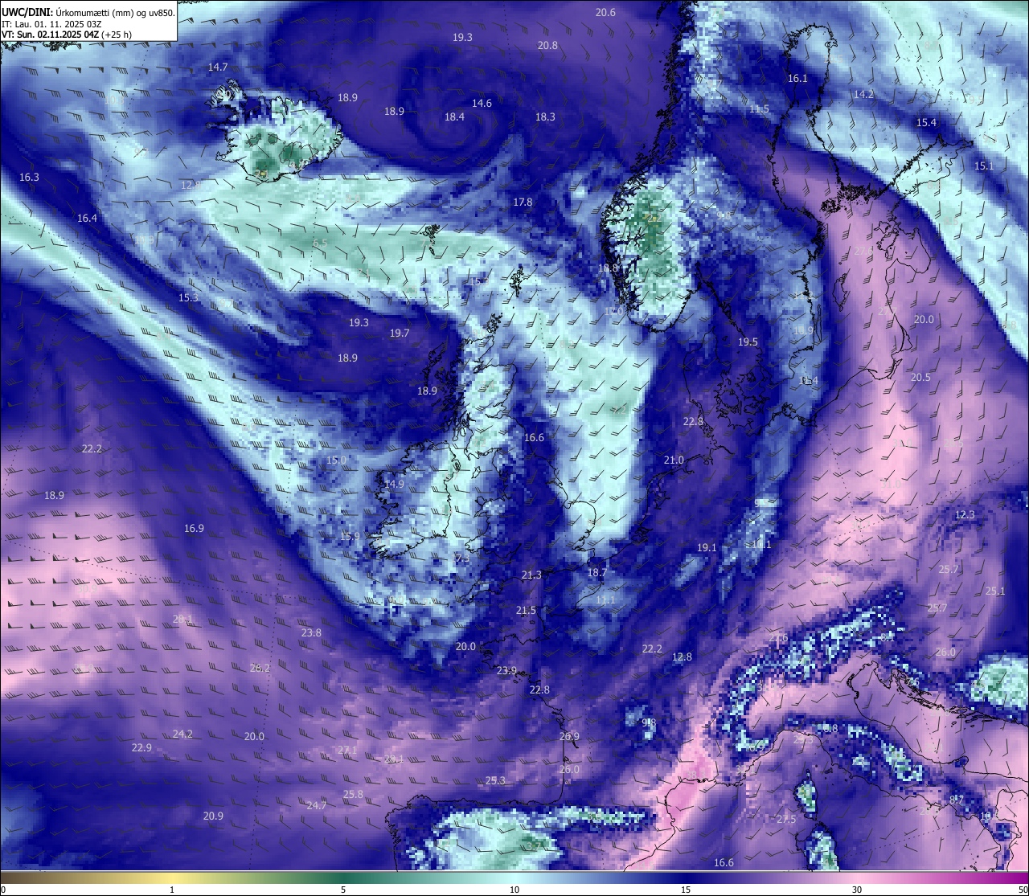Click the map value 26.2
The image size is (1029, 896).
coord(260,668)
